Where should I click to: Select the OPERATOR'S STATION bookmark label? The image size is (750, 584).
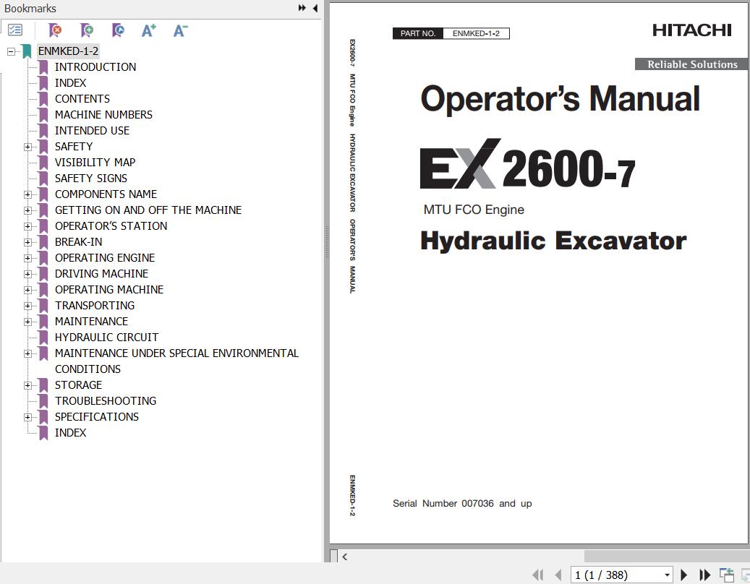(x=111, y=226)
